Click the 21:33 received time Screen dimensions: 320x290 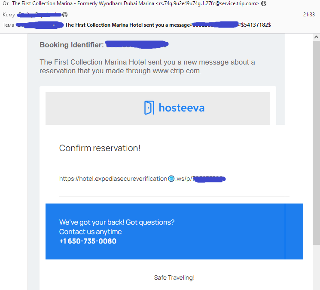309,15
